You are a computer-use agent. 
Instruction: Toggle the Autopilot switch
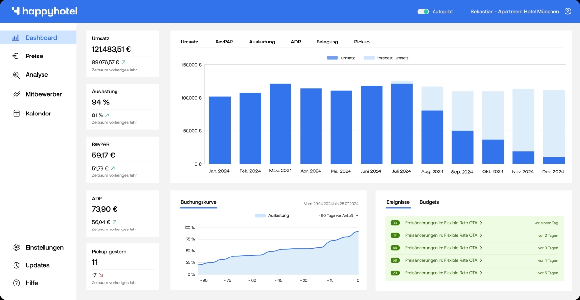(423, 11)
